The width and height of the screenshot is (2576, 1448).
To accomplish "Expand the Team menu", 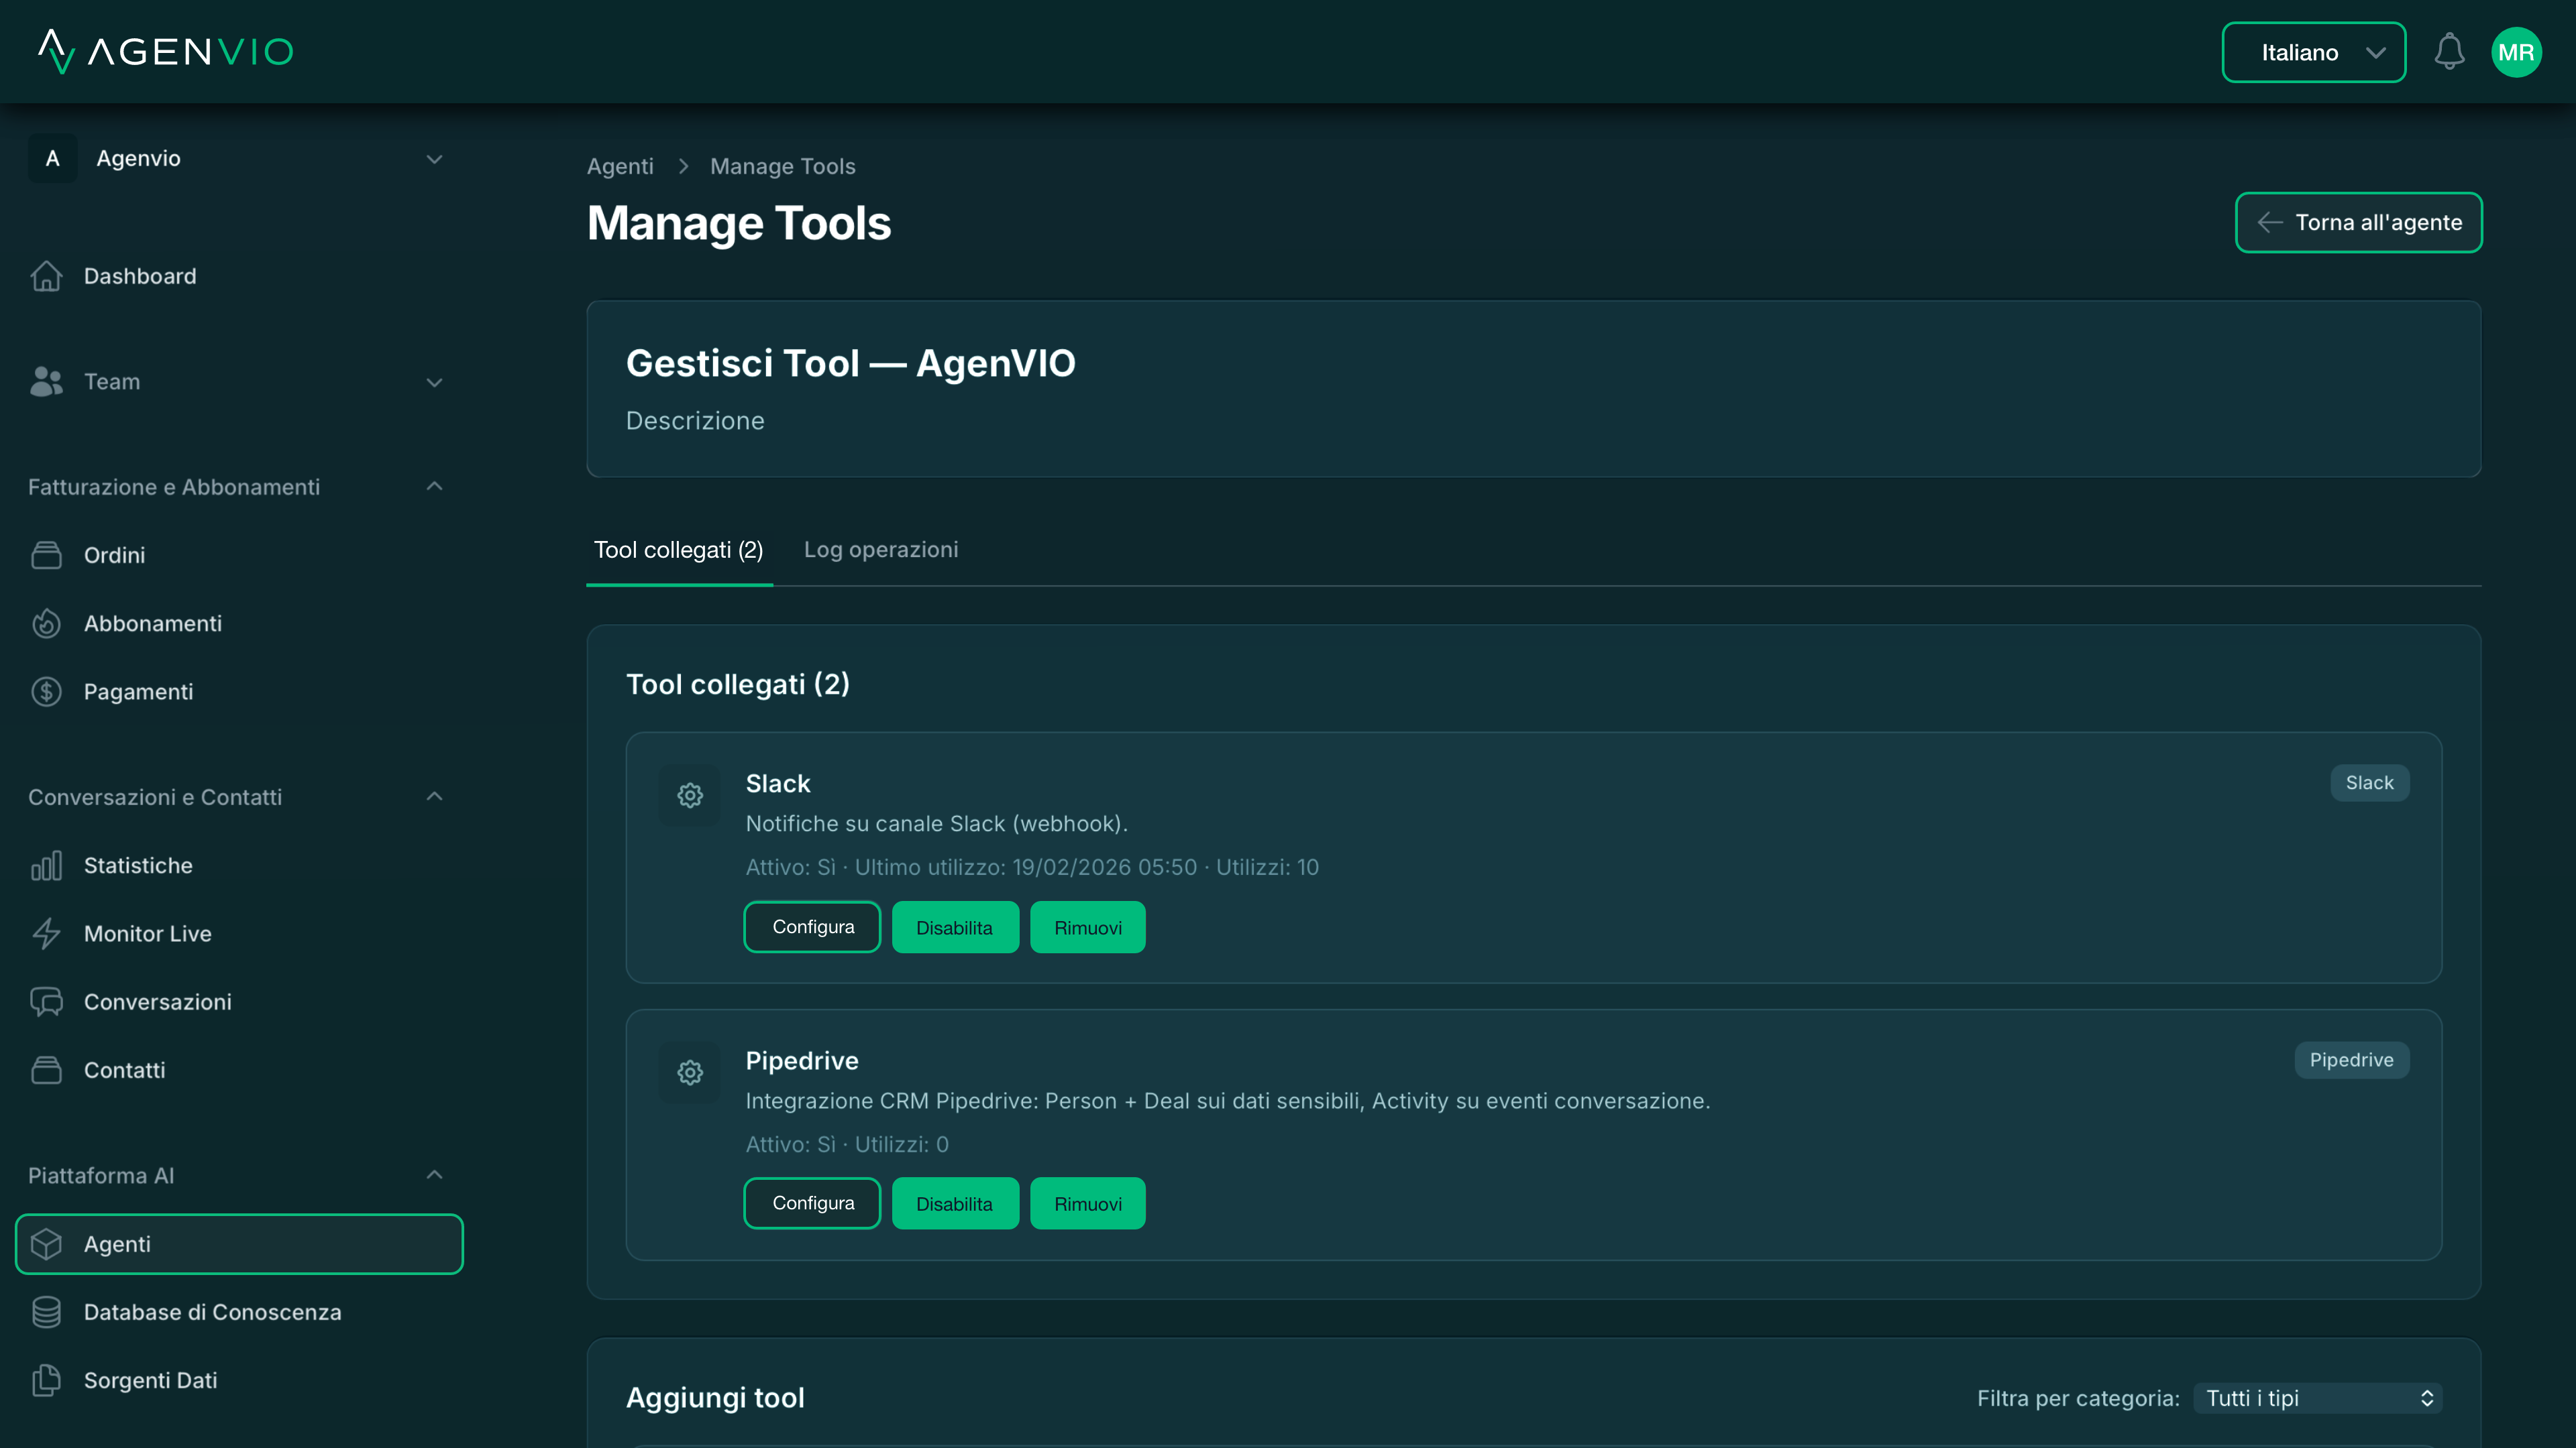I will 434,381.
